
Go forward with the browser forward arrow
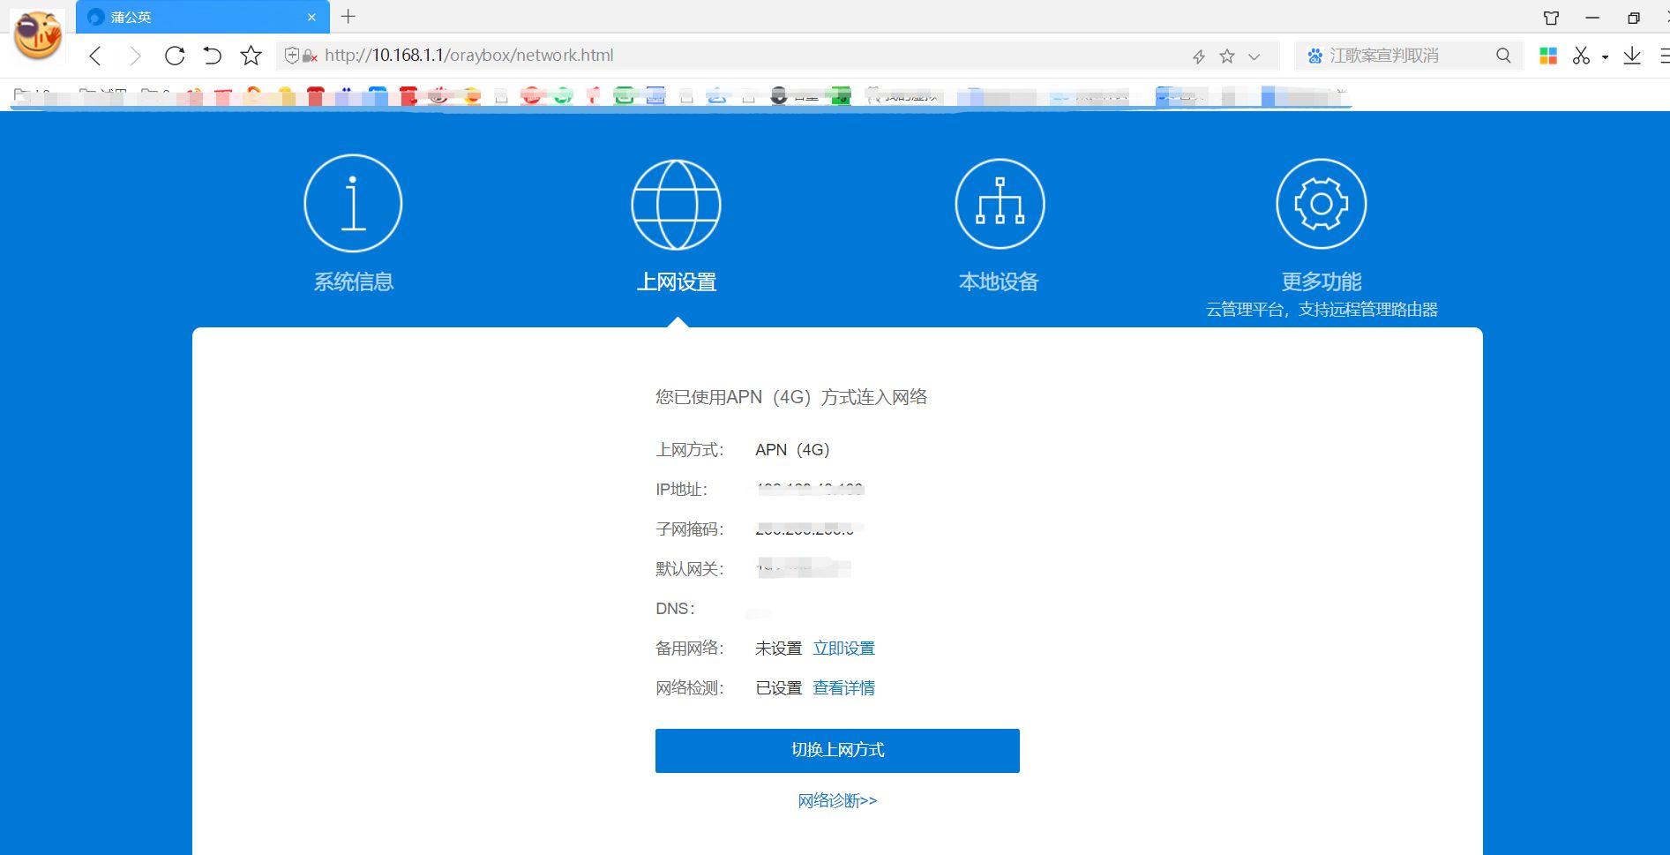[134, 56]
